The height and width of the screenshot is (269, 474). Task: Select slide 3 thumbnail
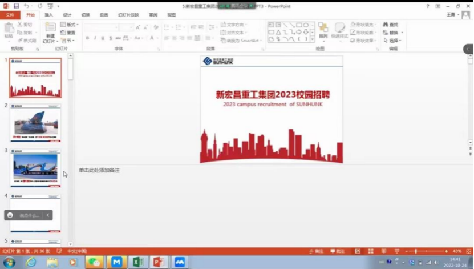pos(35,169)
